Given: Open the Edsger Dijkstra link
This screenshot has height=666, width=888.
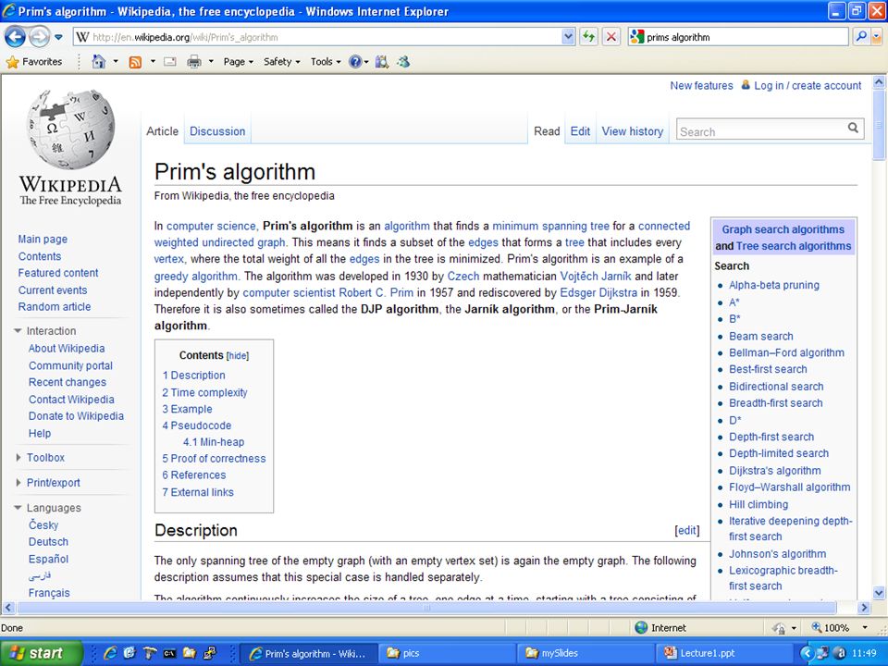Looking at the screenshot, I should coord(598,293).
